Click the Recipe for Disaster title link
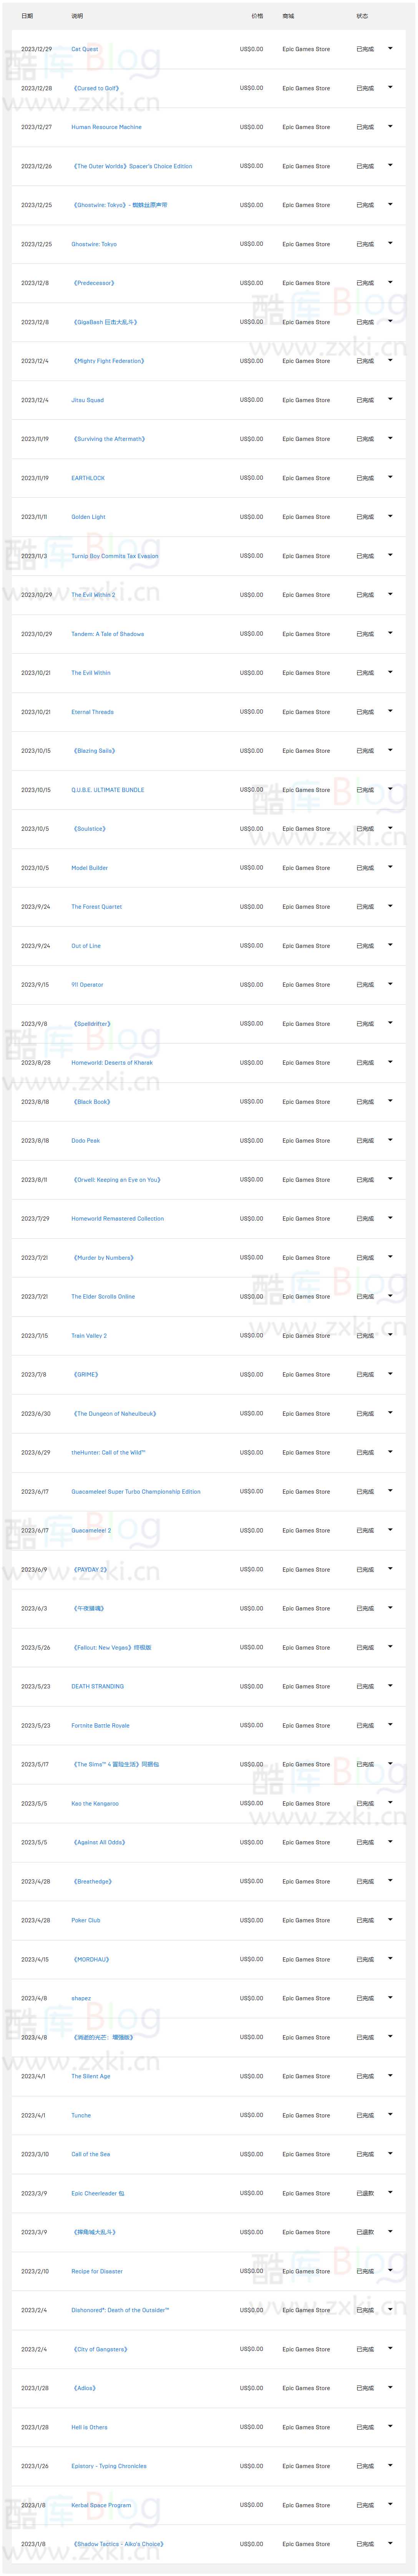Screen dimensions: 418x2576 [x=97, y=2271]
